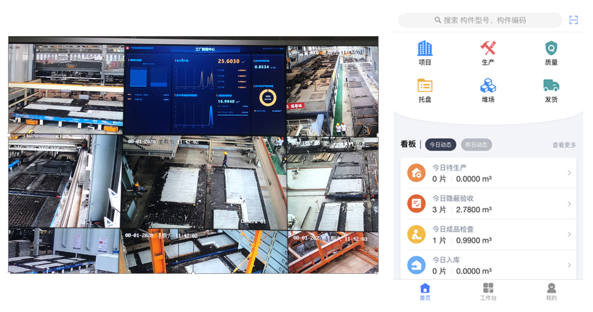
Task: Open the 托盘 (Pallet) icon
Action: (425, 85)
